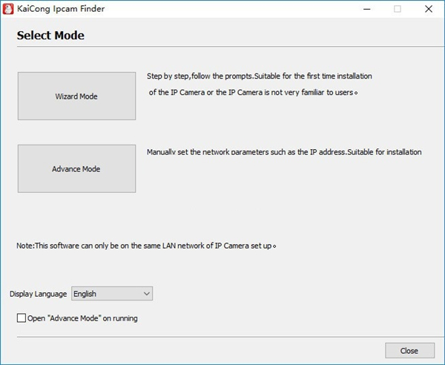The image size is (445, 365).
Task: Click the "Step by step, follow the prompts" description
Action: pyautogui.click(x=260, y=76)
